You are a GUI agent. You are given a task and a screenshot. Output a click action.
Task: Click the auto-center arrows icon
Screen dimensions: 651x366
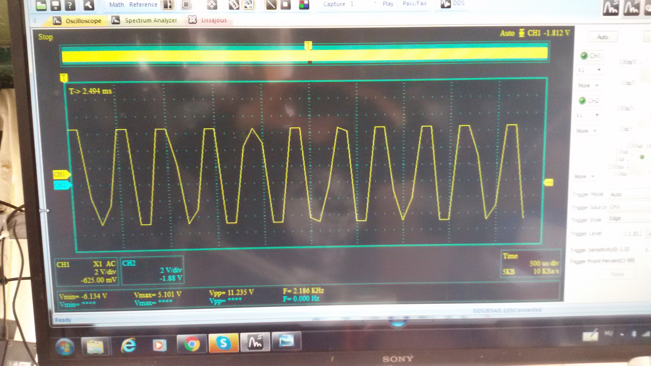coord(212,5)
